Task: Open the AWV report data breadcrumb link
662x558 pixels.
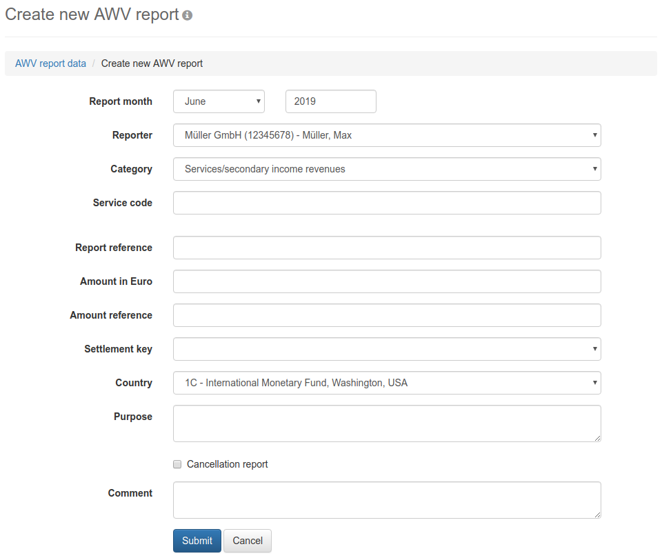Action: (x=50, y=63)
